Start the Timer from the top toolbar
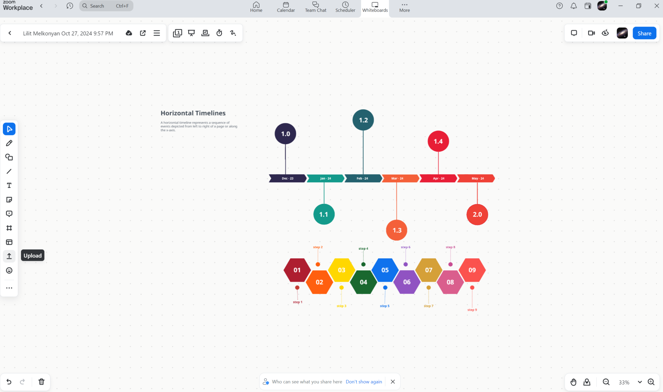This screenshot has height=392, width=663. click(219, 33)
